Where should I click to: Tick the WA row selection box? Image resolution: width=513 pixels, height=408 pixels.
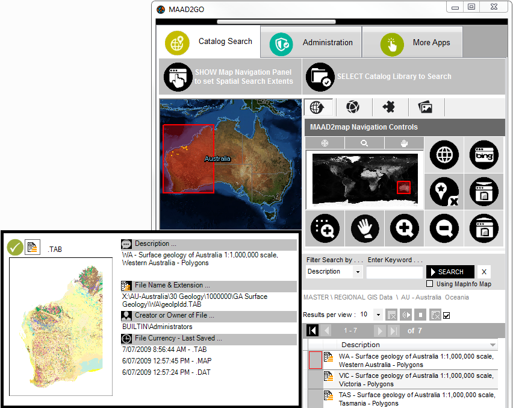(315, 360)
